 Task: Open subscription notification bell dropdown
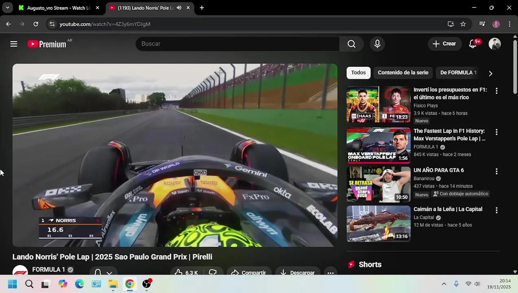(103, 271)
